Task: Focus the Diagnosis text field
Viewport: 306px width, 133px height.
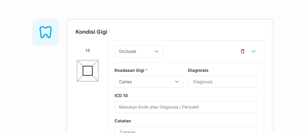Action: (222, 82)
